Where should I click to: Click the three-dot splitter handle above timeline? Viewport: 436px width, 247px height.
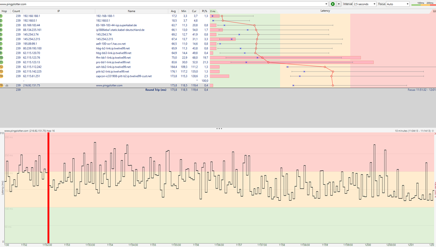click(219, 129)
